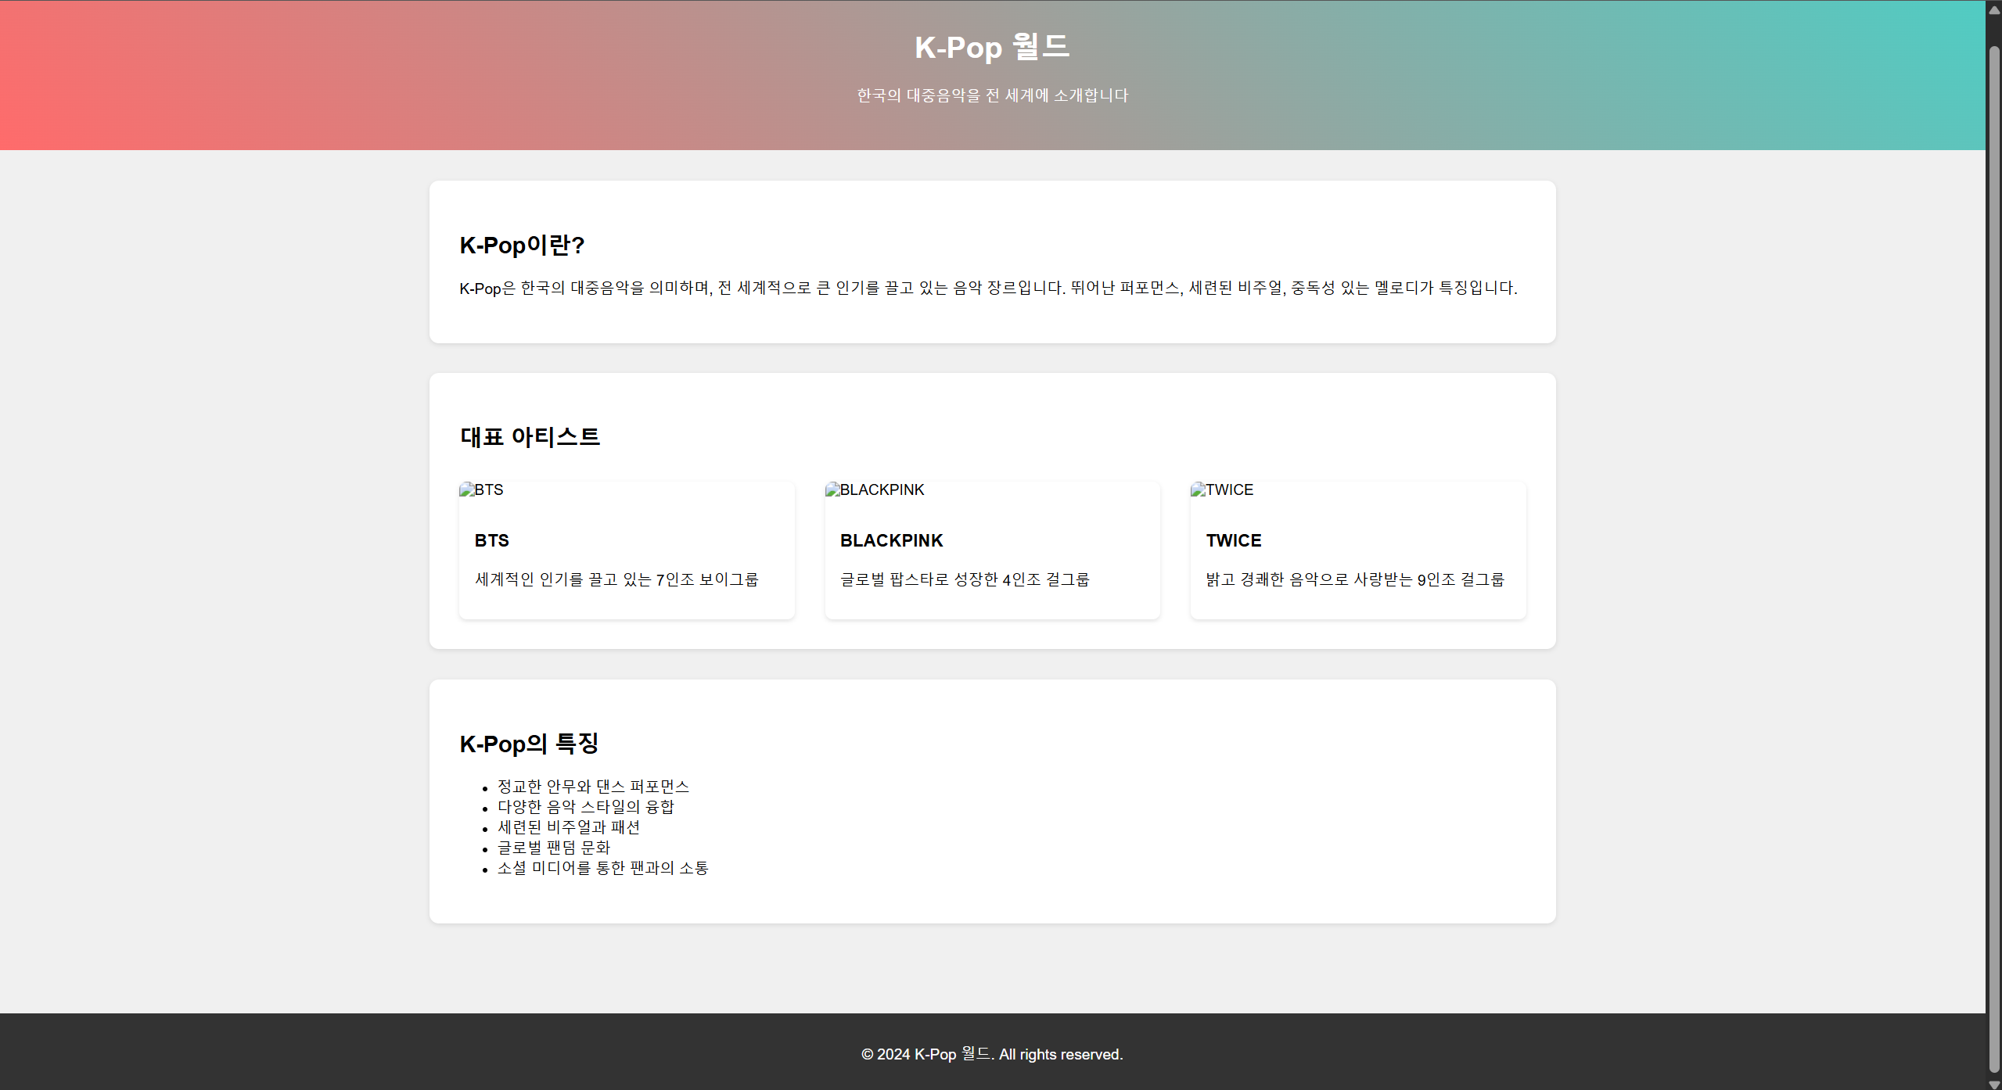Click list item "세련된 비주얼과 패션"
This screenshot has height=1090, width=2002.
569,827
